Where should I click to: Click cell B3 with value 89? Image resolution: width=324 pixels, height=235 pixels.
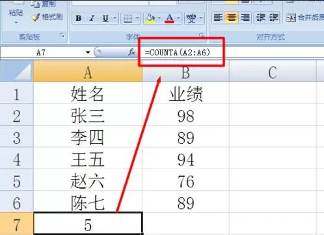(185, 137)
